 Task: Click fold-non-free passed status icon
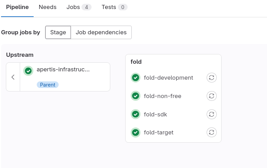pos(136,96)
